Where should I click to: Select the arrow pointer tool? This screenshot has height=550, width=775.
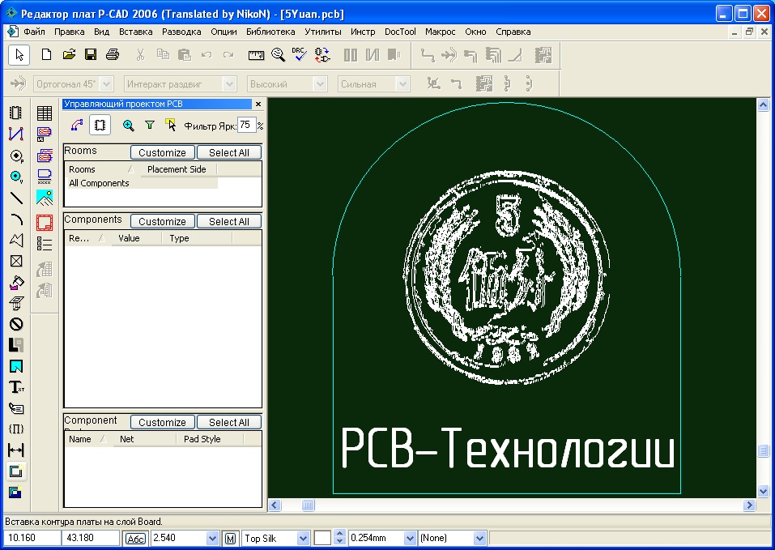[19, 54]
